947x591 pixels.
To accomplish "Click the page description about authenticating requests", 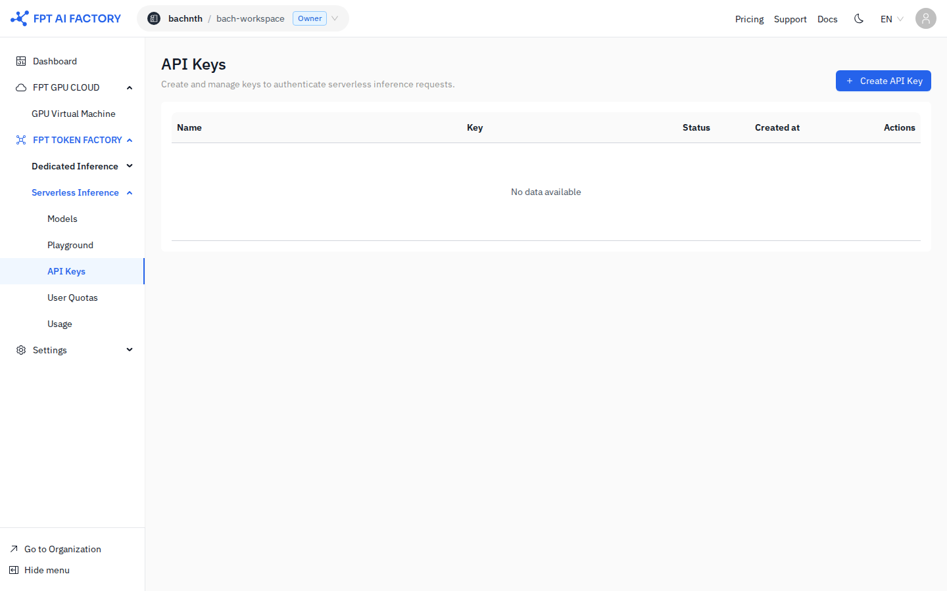I will click(x=308, y=84).
